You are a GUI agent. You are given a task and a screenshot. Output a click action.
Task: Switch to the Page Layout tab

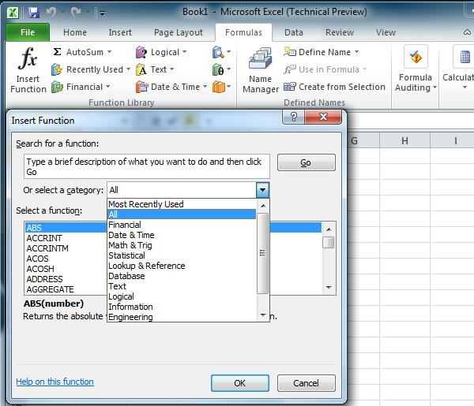(x=179, y=32)
